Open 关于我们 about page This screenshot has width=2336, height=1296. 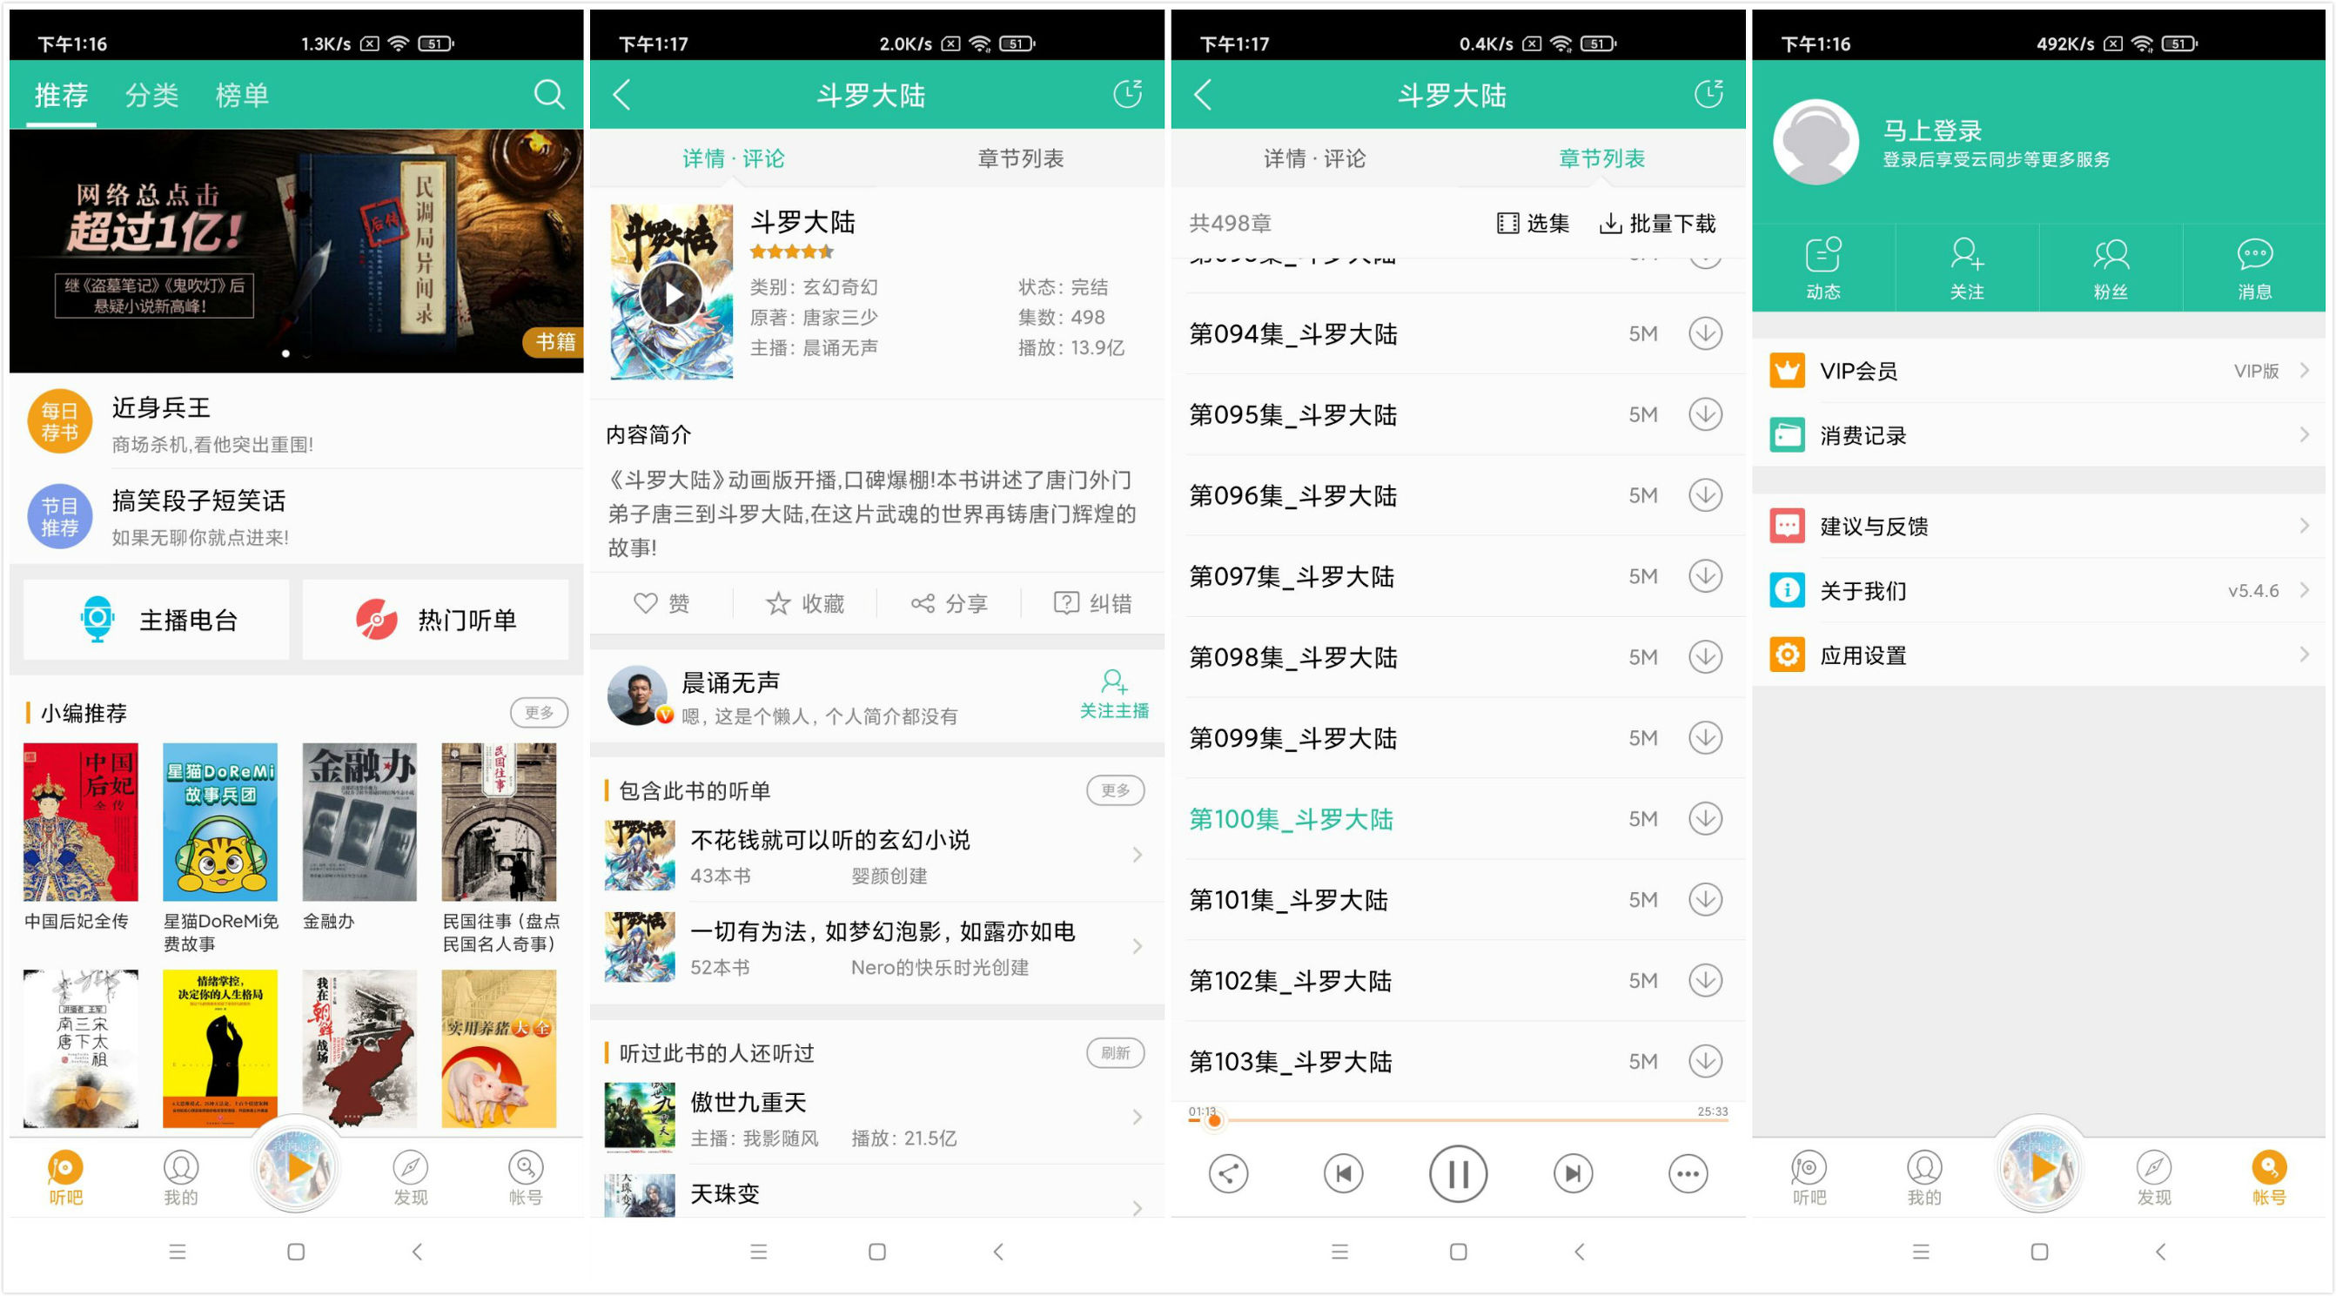2038,590
